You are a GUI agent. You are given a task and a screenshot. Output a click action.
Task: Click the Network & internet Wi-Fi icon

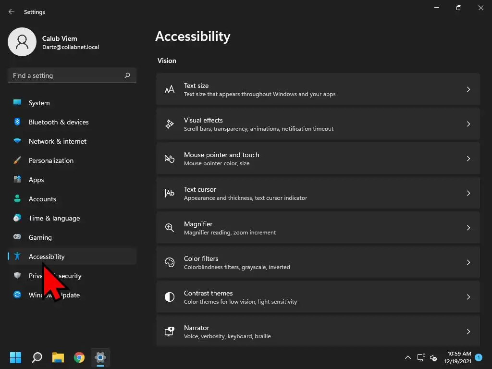pos(17,141)
